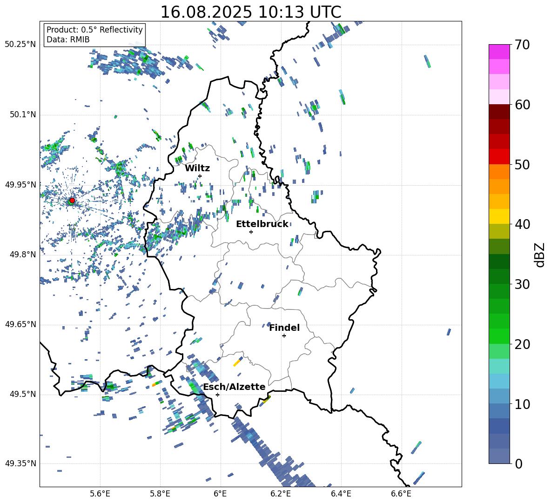The width and height of the screenshot is (551, 503).
Task: Click the colorbar tick value 60
Action: point(522,105)
